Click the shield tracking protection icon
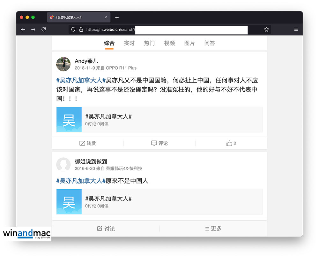 tap(73, 29)
